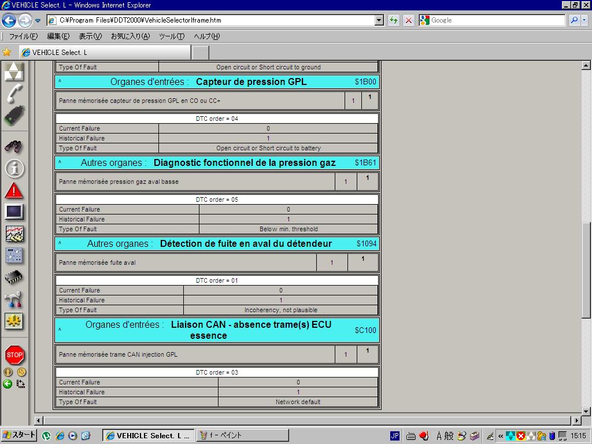592x444 pixels.
Task: Click the $1B61 fault code text
Action: click(365, 162)
